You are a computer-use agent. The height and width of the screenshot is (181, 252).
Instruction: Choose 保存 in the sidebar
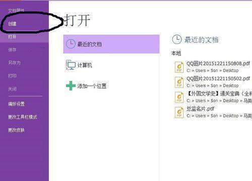12,50
